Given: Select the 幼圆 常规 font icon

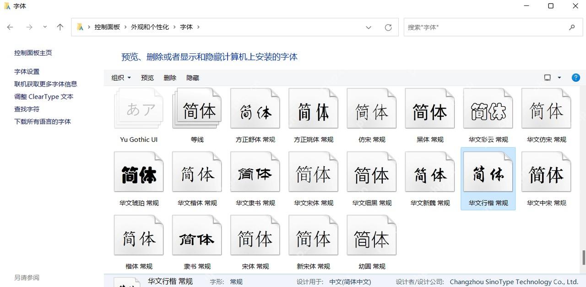Looking at the screenshot, I should (371, 235).
